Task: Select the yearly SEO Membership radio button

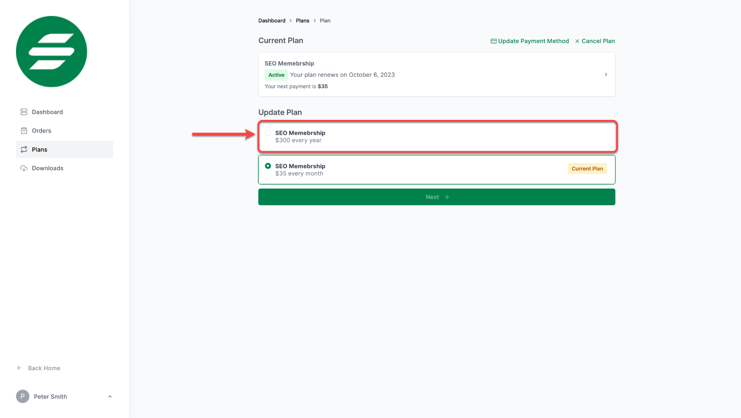Action: (268, 133)
